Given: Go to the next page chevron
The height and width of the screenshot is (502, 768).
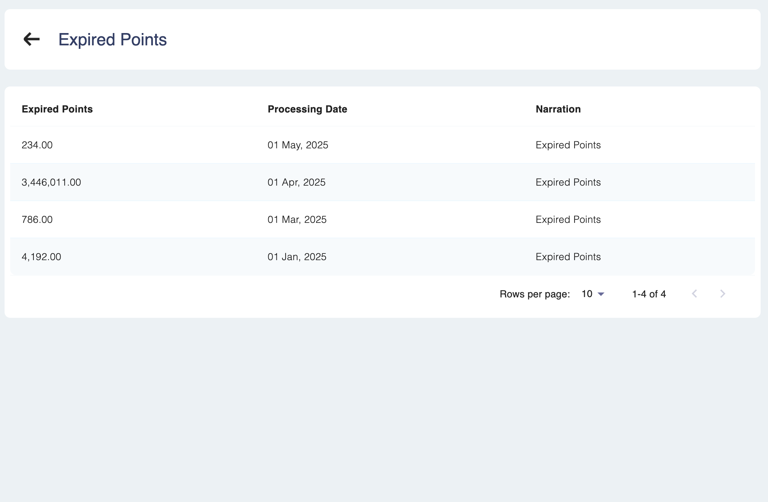Looking at the screenshot, I should [723, 294].
